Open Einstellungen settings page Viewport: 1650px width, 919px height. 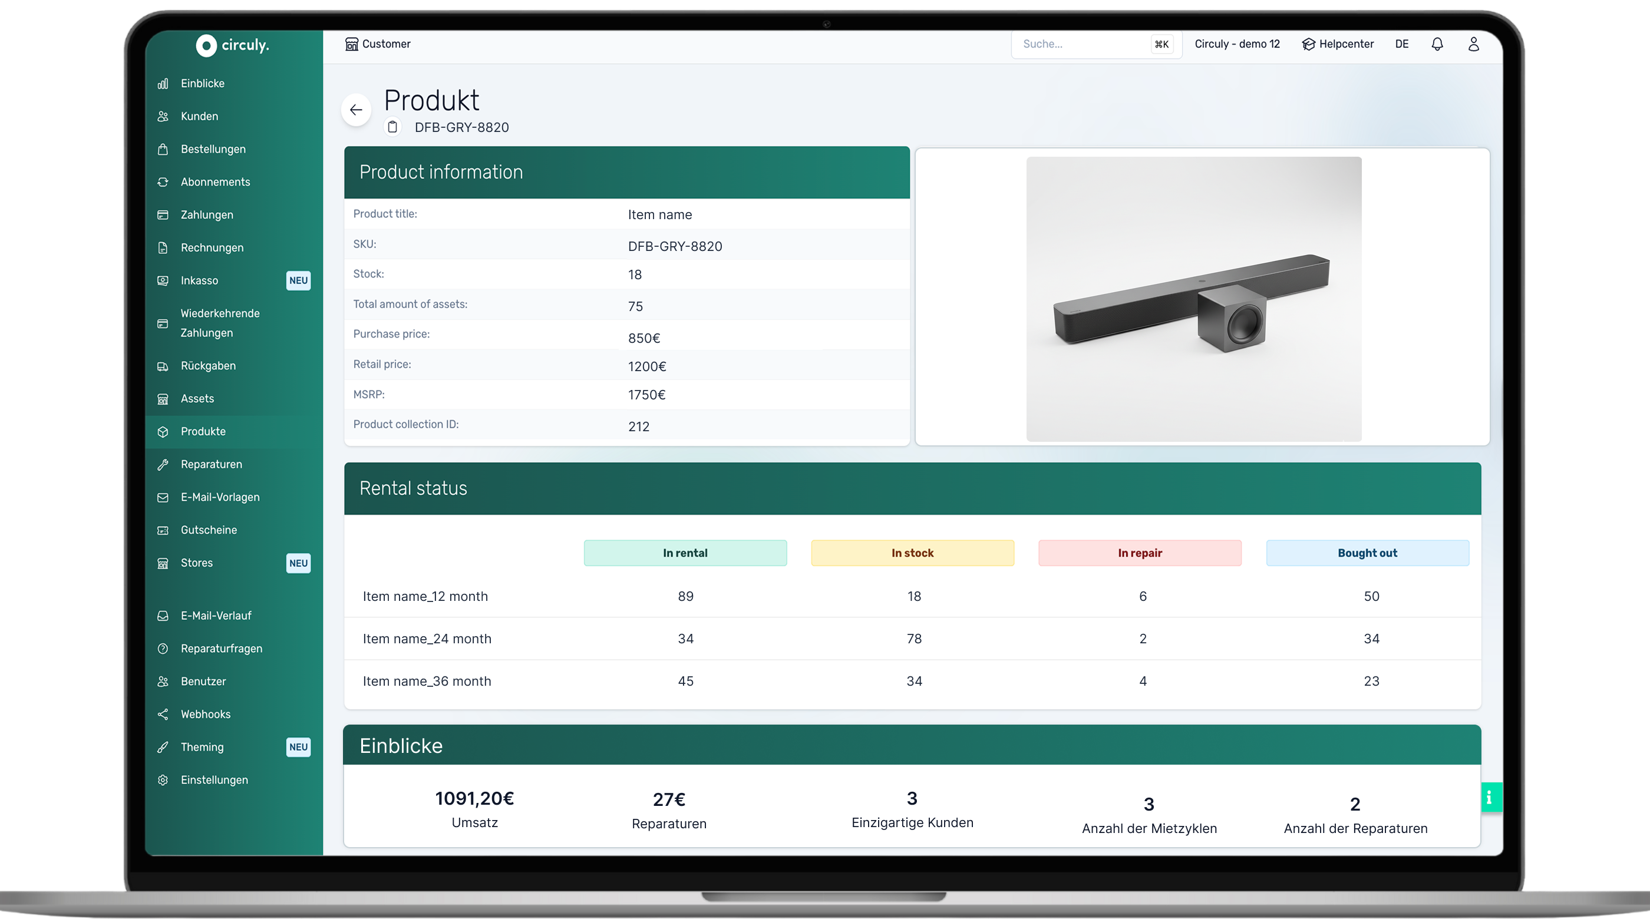[214, 780]
